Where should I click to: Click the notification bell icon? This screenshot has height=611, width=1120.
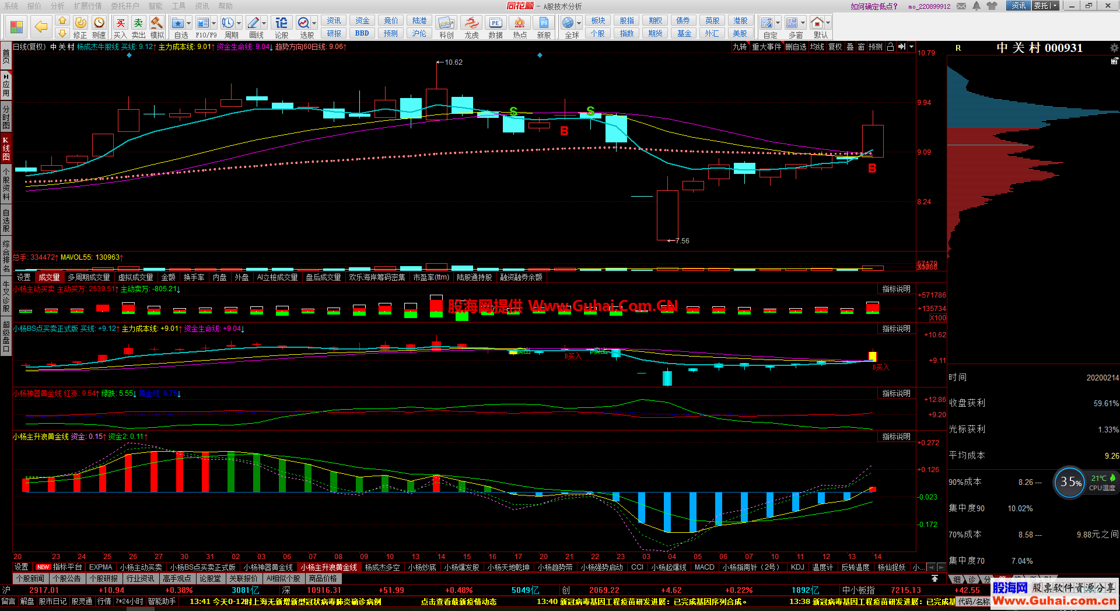click(x=977, y=6)
